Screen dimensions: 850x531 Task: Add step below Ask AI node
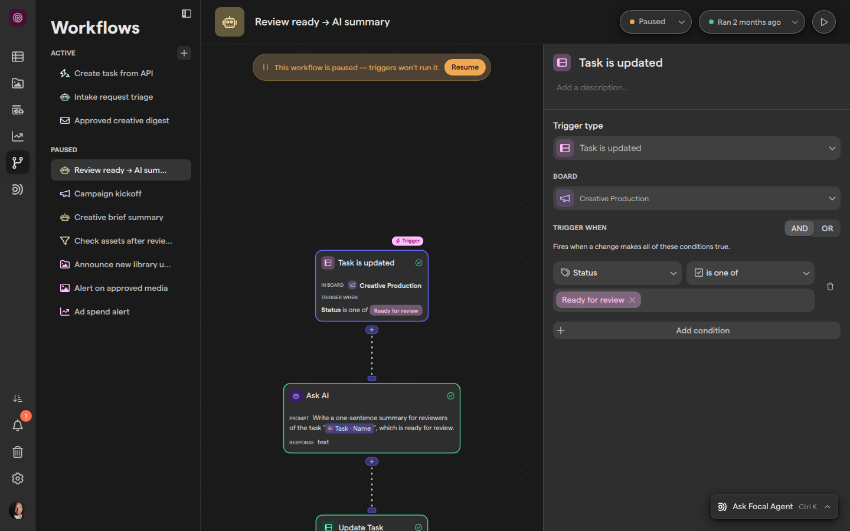pos(372,461)
